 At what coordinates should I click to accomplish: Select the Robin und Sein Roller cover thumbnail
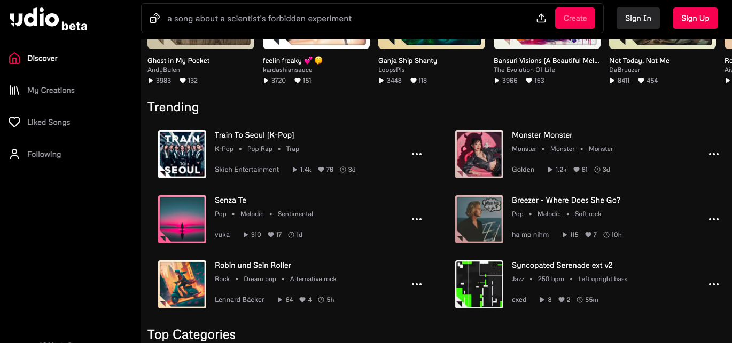(182, 284)
